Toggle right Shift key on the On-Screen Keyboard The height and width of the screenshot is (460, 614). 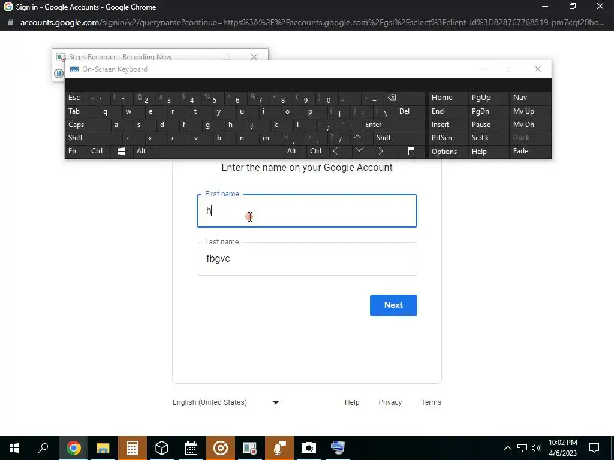point(399,138)
